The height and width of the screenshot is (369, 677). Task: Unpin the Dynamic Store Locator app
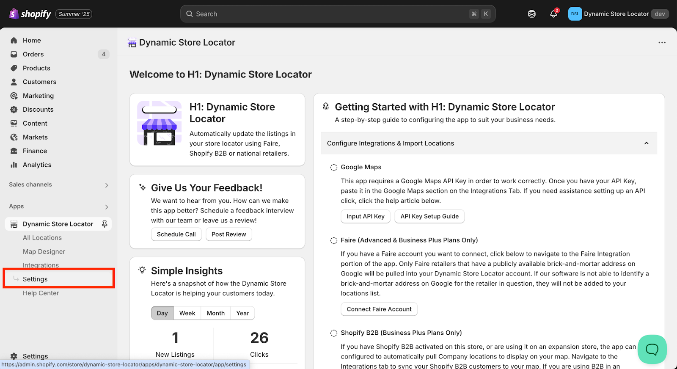[105, 224]
